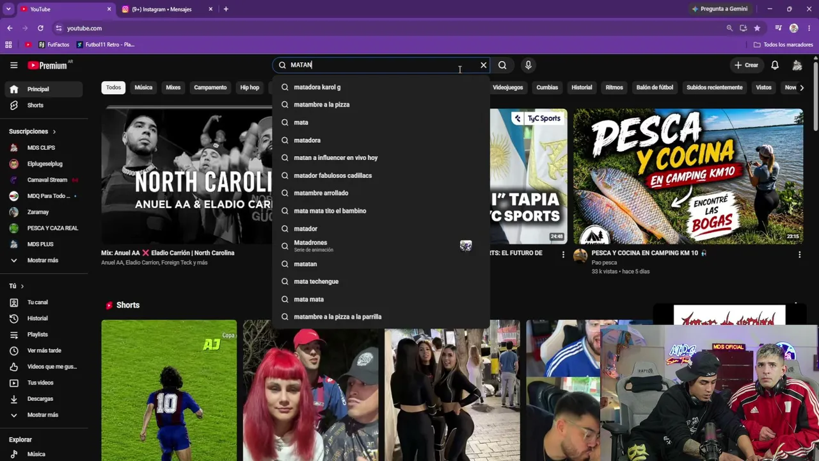Choose suggestion 'mata techengue'
The height and width of the screenshot is (461, 819).
pos(381,281)
